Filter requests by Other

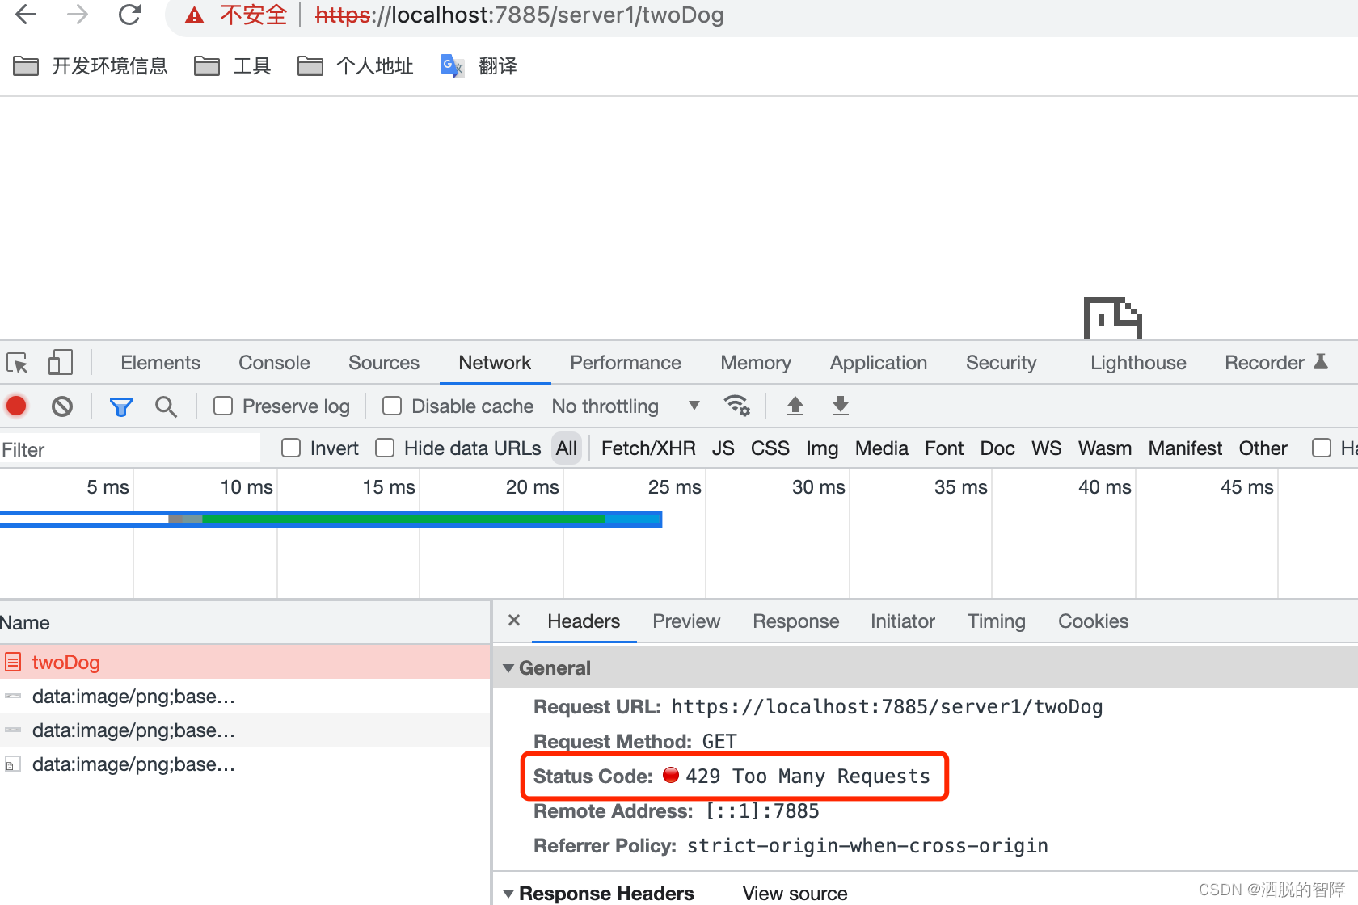1263,448
